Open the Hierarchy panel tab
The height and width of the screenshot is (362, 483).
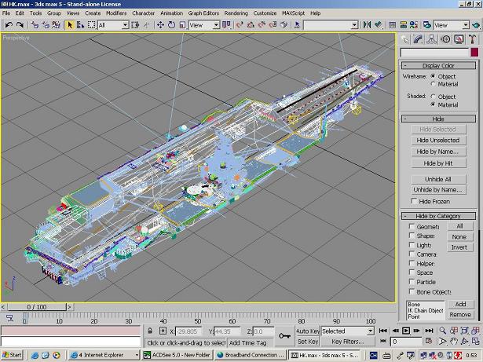point(430,39)
